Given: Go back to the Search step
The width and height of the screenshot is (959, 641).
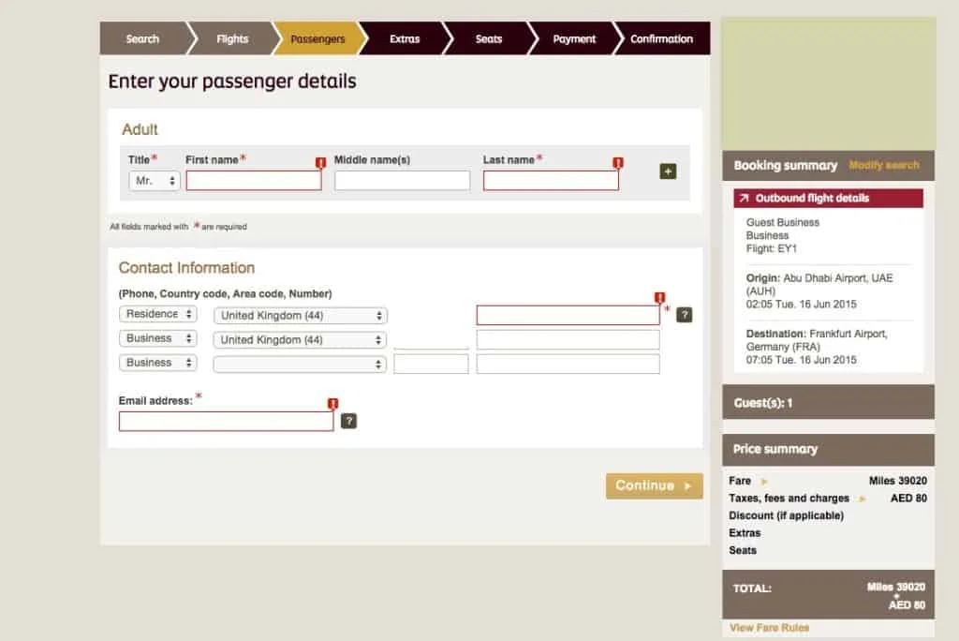Looking at the screenshot, I should 142,39.
